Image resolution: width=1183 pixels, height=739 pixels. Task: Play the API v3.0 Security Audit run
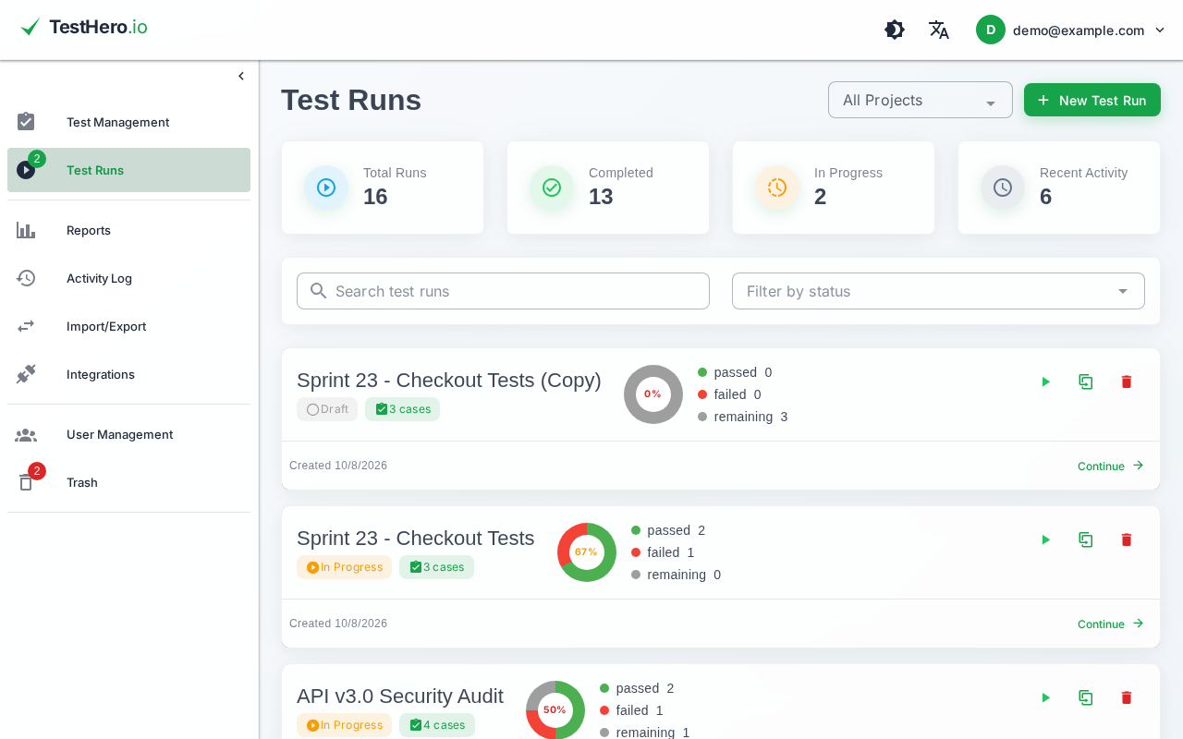[x=1045, y=697]
